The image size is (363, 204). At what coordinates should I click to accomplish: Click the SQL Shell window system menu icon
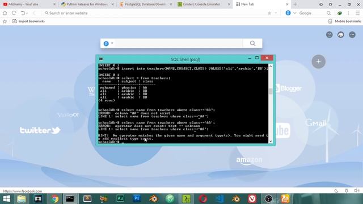click(x=101, y=59)
